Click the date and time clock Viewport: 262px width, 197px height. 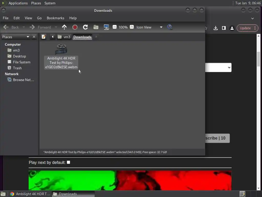248,3
